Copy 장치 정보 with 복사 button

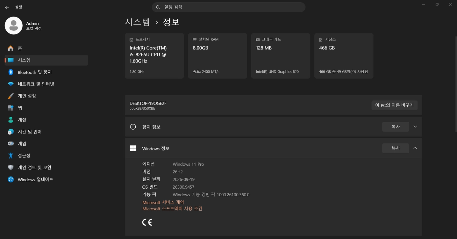(396, 127)
